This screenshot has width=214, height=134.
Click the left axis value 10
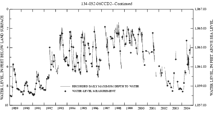(x=7, y=105)
